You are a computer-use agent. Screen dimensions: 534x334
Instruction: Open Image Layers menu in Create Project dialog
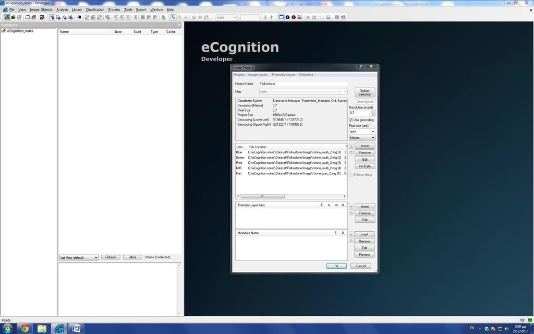(x=258, y=75)
